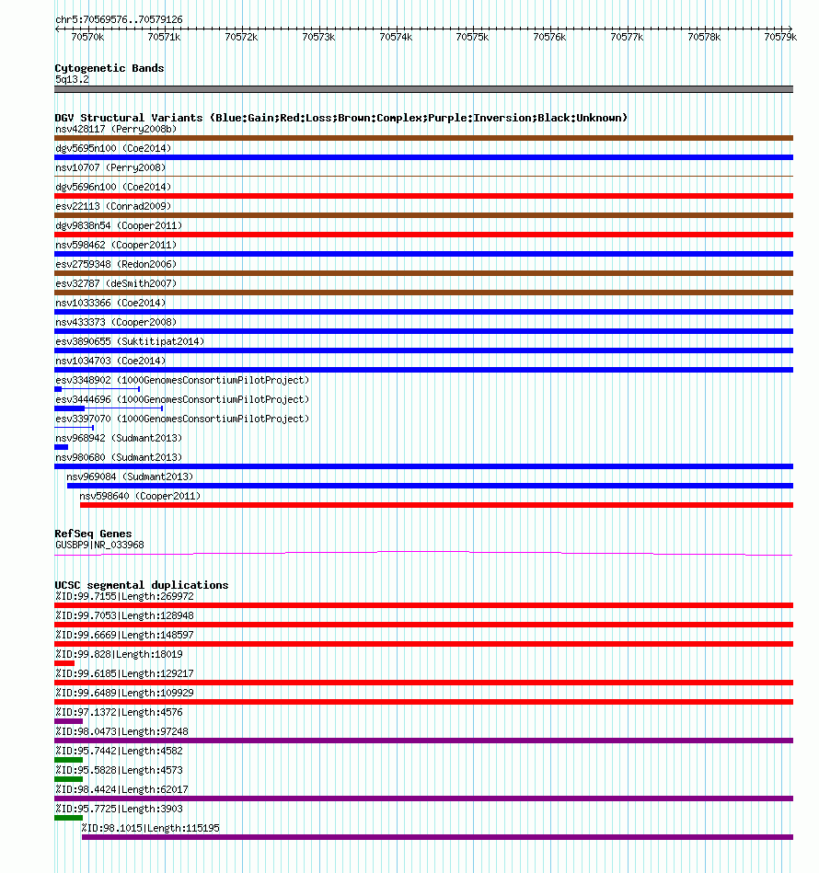Open variant nsv433373 (Cooper2008)
This screenshot has width=819, height=873.
pyautogui.click(x=116, y=322)
